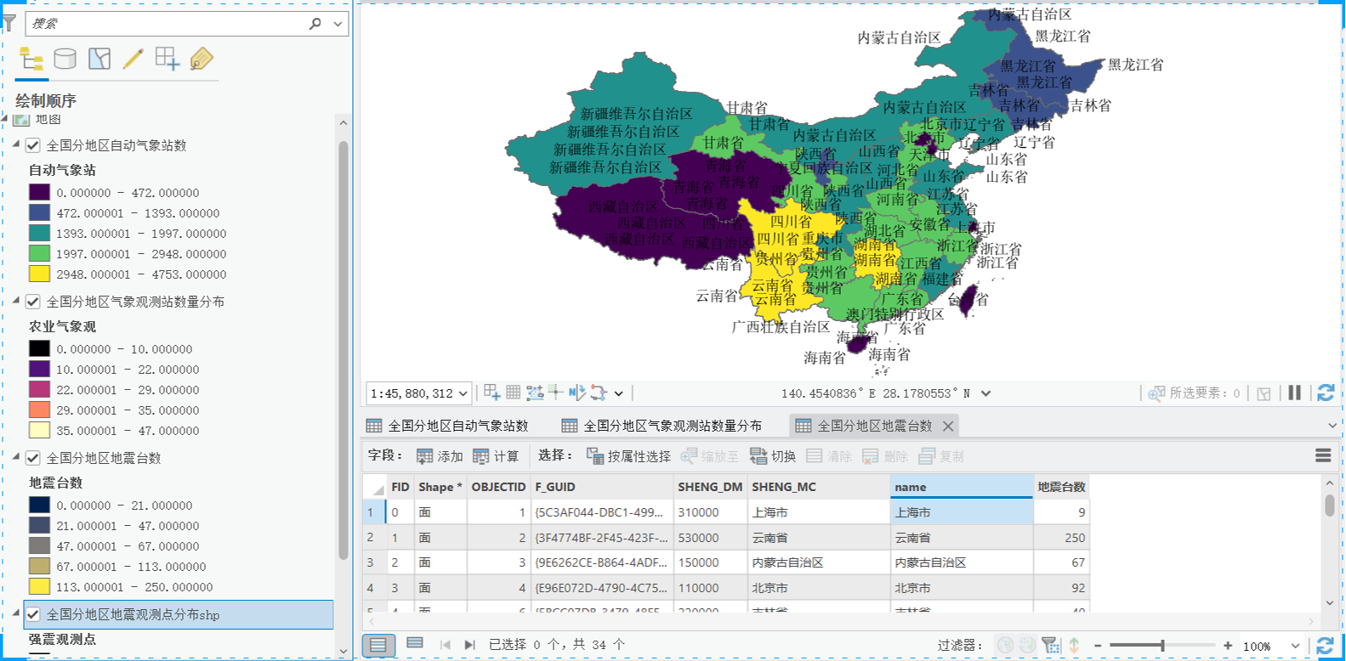The image size is (1346, 661).
Task: Switch to the 全国分地区气象观测站数量分布 table tab
Action: point(662,426)
